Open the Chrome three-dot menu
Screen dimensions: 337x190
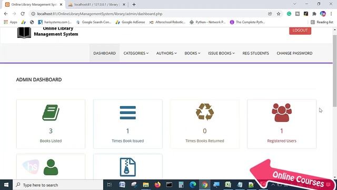(x=331, y=14)
